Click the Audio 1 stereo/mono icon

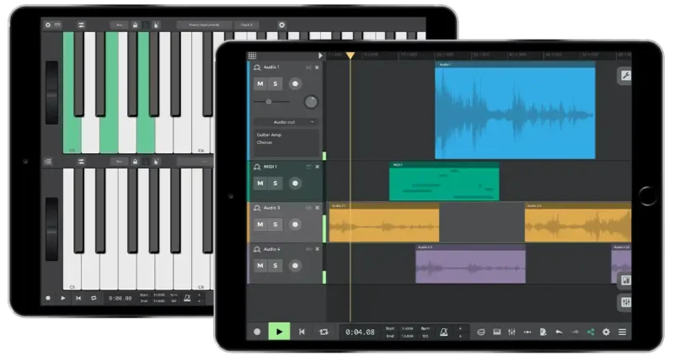tap(308, 67)
